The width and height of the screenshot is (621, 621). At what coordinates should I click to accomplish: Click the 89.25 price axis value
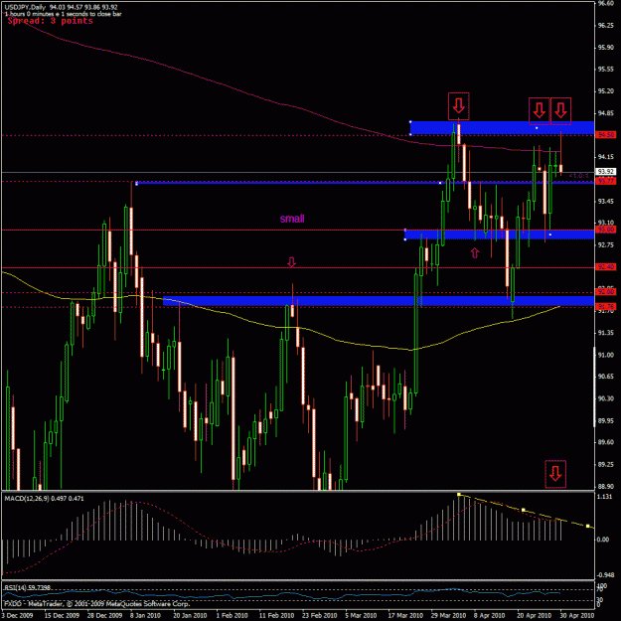coord(605,464)
